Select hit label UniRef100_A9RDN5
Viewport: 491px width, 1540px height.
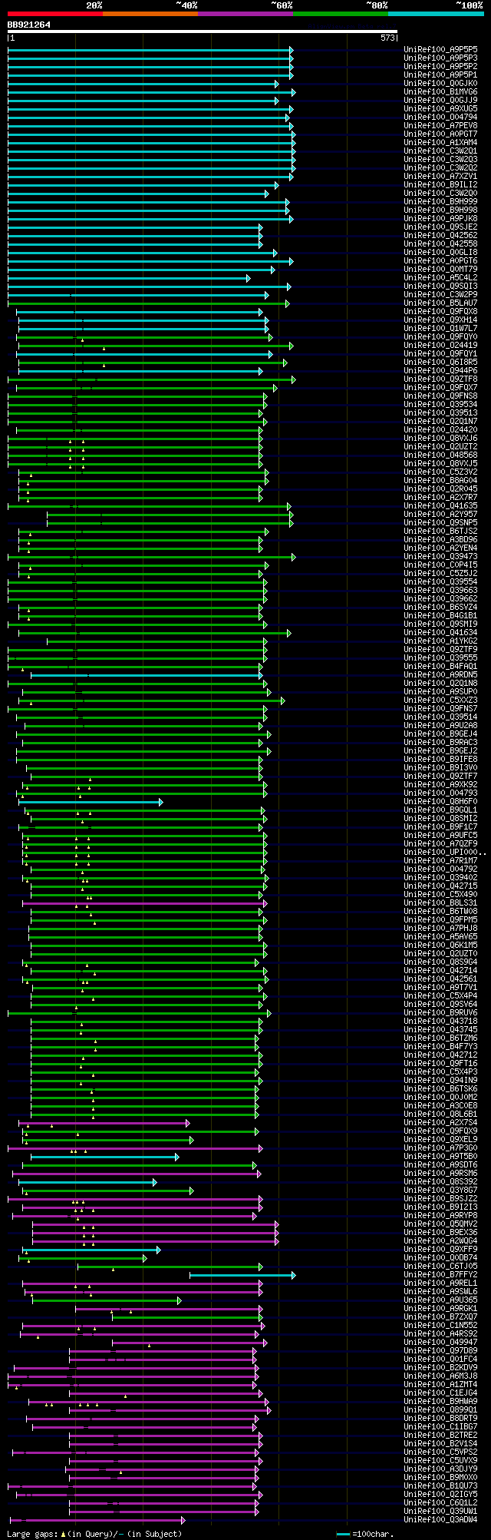point(440,674)
